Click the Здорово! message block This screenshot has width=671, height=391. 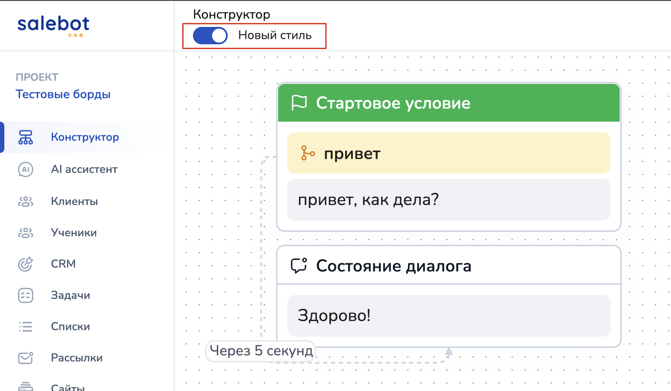[448, 315]
